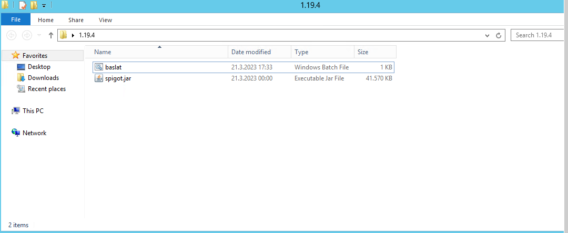Go up one folder level

pyautogui.click(x=50, y=35)
